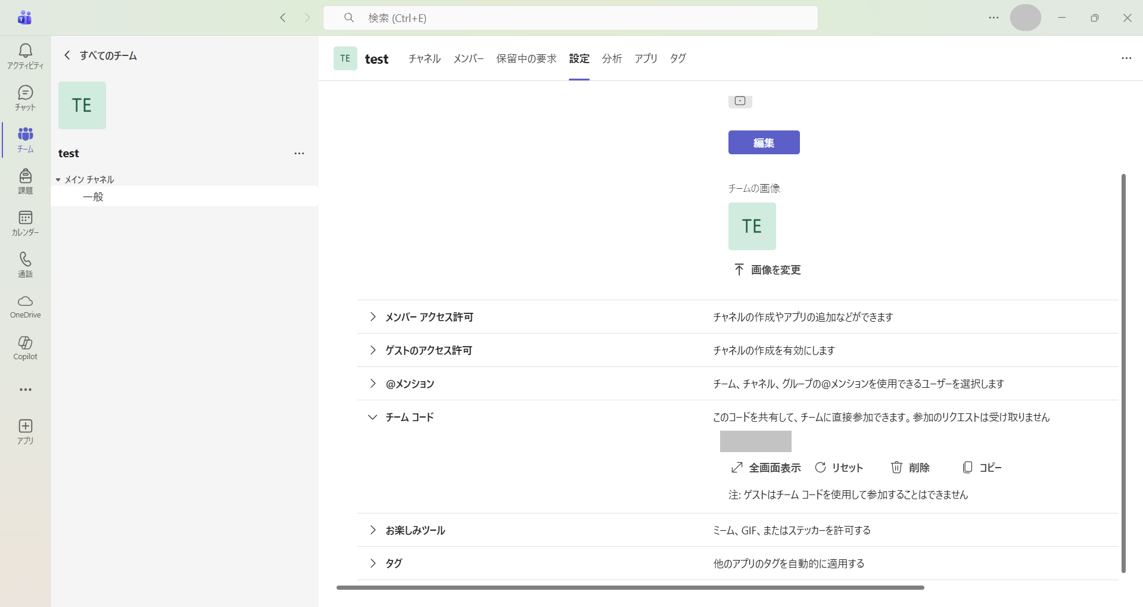Open the Assignments (課題) icon
Image resolution: width=1143 pixels, height=607 pixels.
click(25, 176)
